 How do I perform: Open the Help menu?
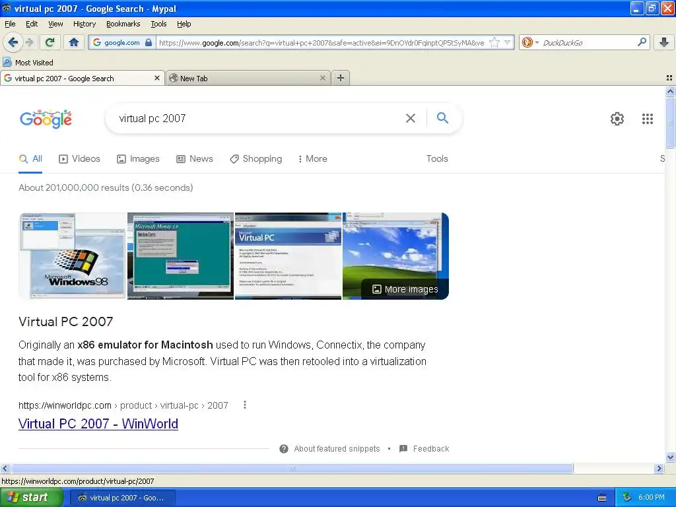coord(184,24)
